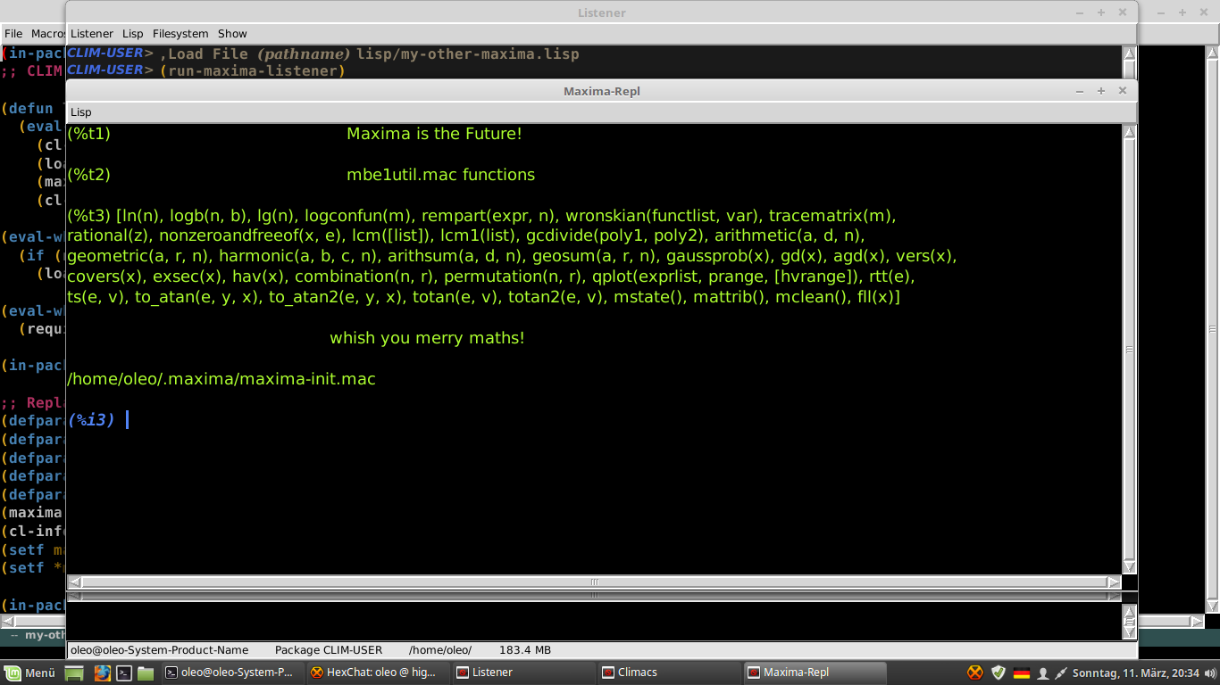Minimize the Listener window
The height and width of the screenshot is (685, 1220).
1081,12
